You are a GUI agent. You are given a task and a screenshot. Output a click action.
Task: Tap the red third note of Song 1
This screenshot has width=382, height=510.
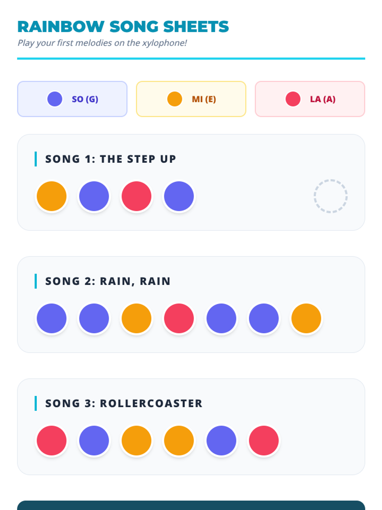coord(136,196)
